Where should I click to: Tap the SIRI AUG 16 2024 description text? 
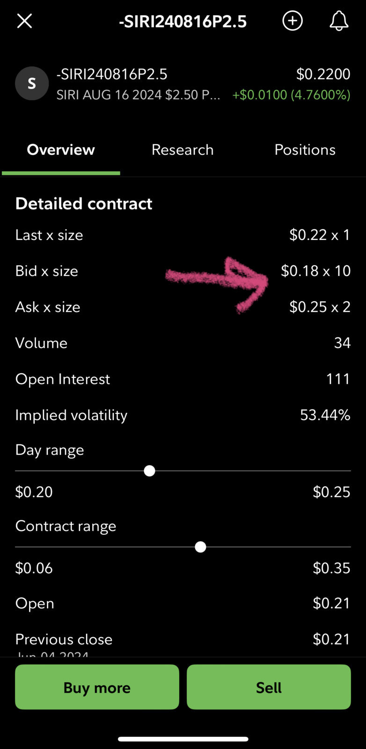point(139,95)
